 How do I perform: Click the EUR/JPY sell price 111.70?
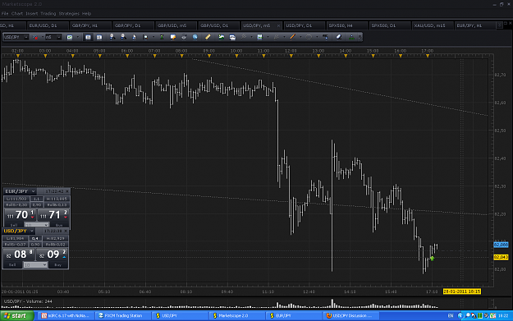point(20,215)
